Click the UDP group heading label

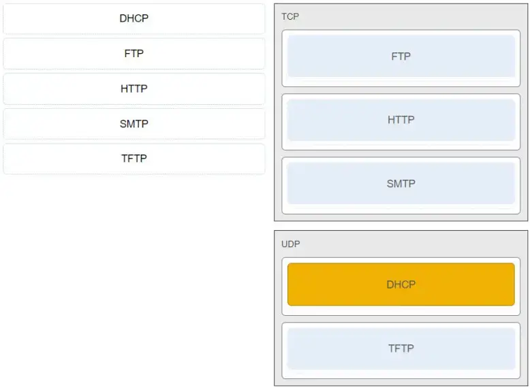[x=291, y=244]
